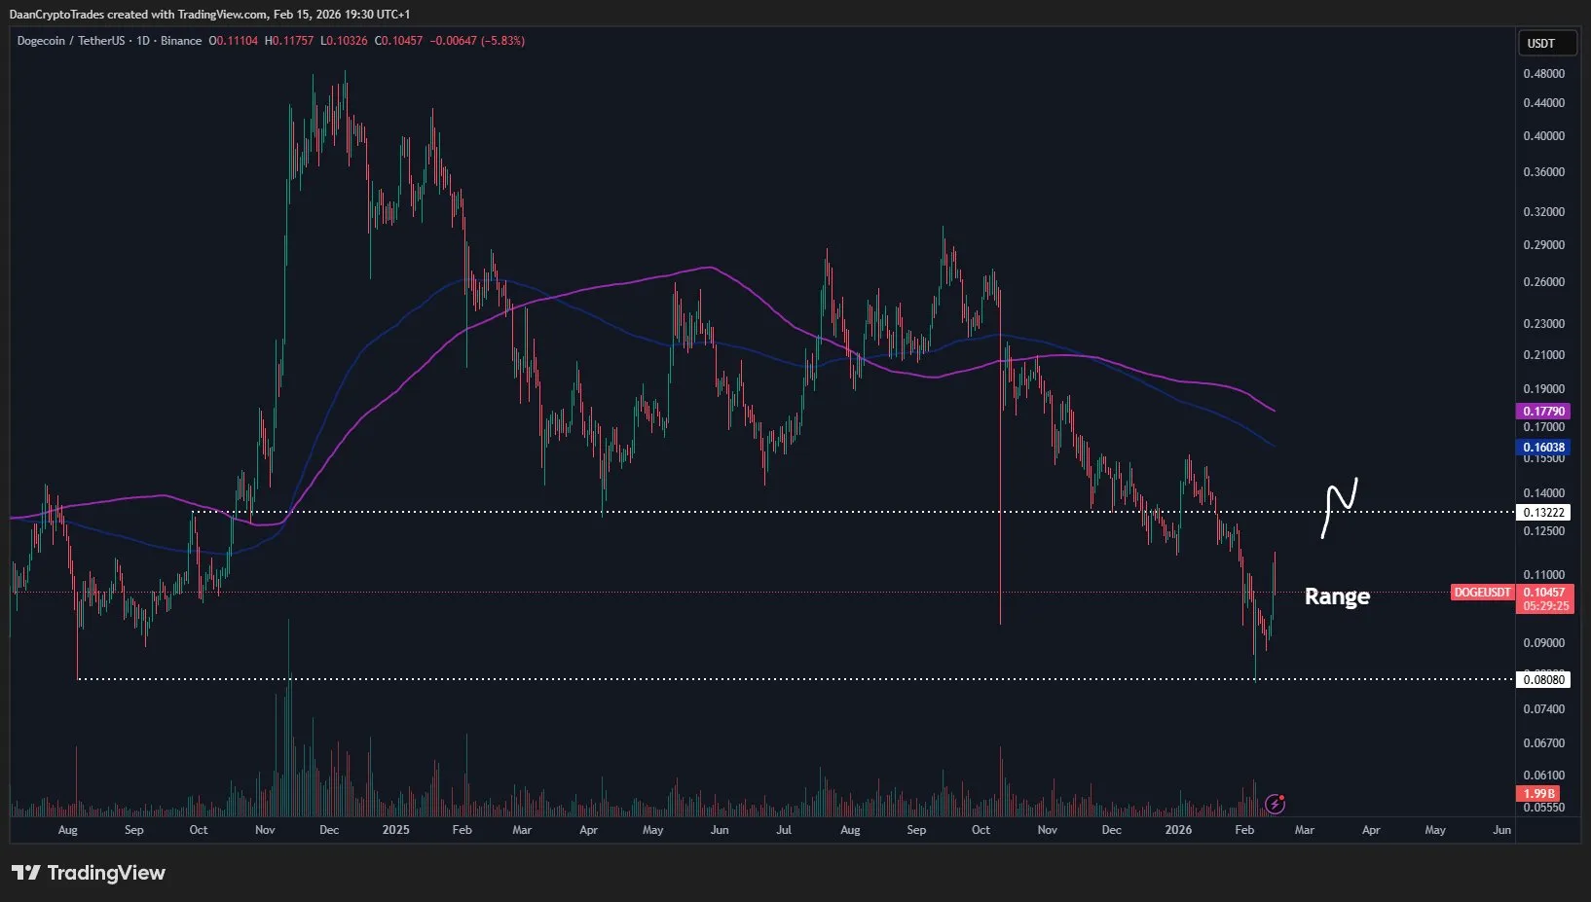Click the 0.13222 range high level label
The width and height of the screenshot is (1591, 902).
[1545, 512]
